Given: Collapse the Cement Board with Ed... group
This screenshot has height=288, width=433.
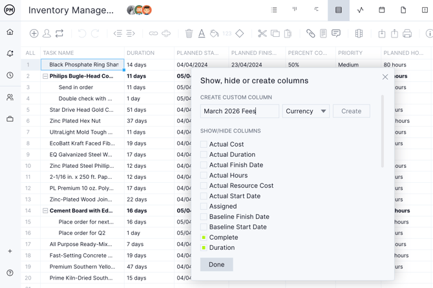Looking at the screenshot, I should tap(45, 211).
